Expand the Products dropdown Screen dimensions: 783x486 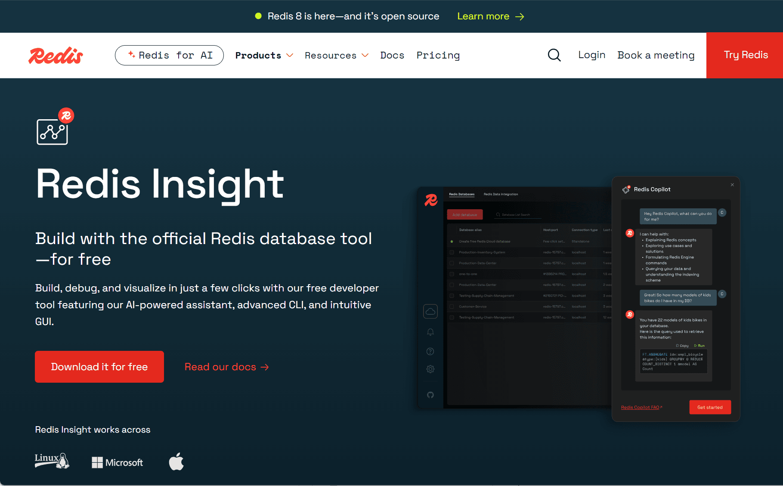tap(264, 55)
